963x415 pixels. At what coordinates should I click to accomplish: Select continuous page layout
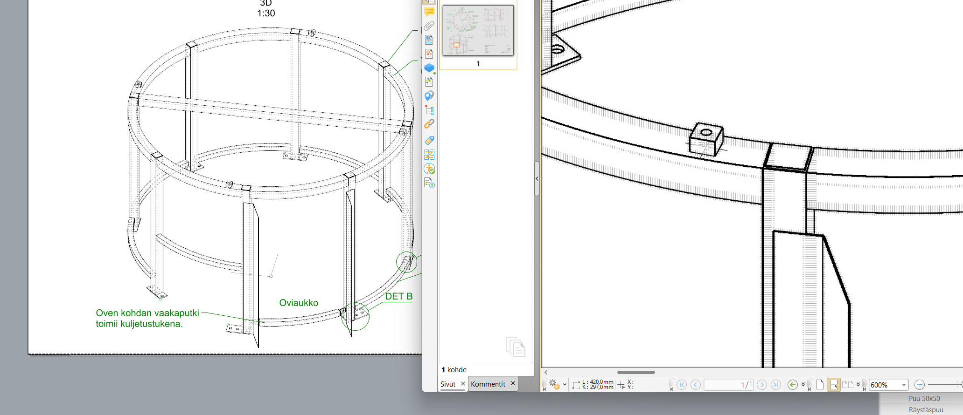(x=833, y=385)
